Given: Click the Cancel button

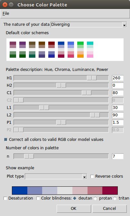Looking at the screenshot, I should pyautogui.click(x=109, y=209).
